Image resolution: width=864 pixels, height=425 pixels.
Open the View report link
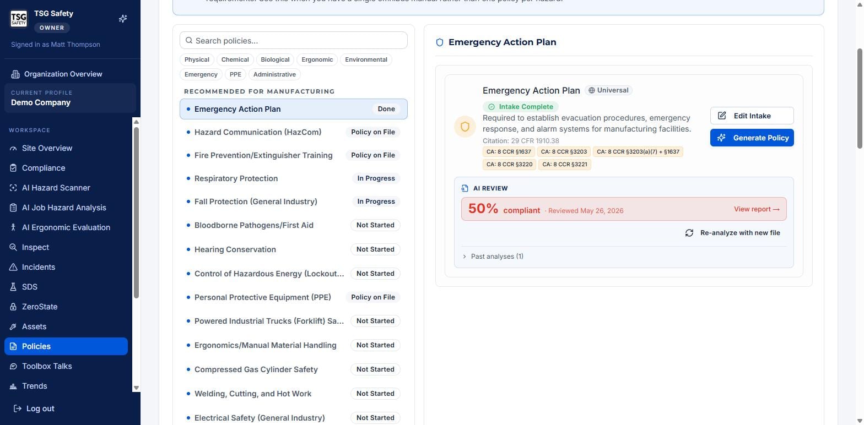coord(757,209)
